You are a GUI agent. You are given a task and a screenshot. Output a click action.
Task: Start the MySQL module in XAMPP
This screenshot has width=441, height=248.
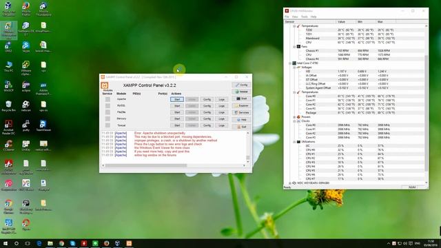click(177, 105)
